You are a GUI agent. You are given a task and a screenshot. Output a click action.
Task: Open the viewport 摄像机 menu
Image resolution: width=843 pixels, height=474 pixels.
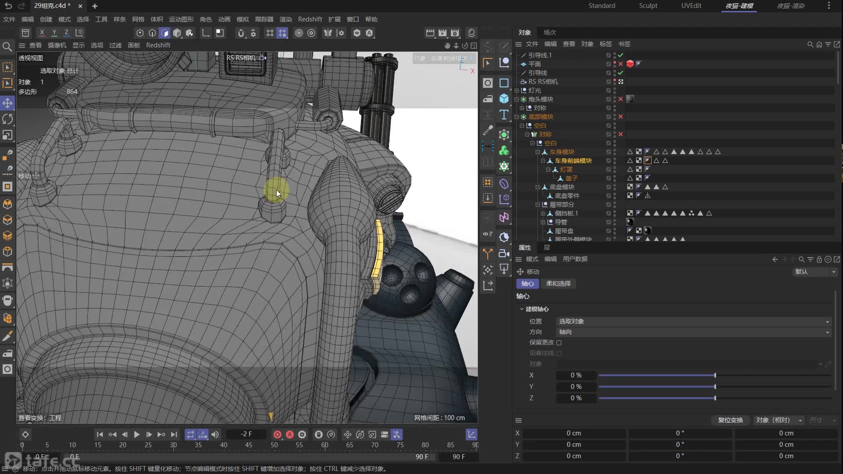pyautogui.click(x=57, y=45)
